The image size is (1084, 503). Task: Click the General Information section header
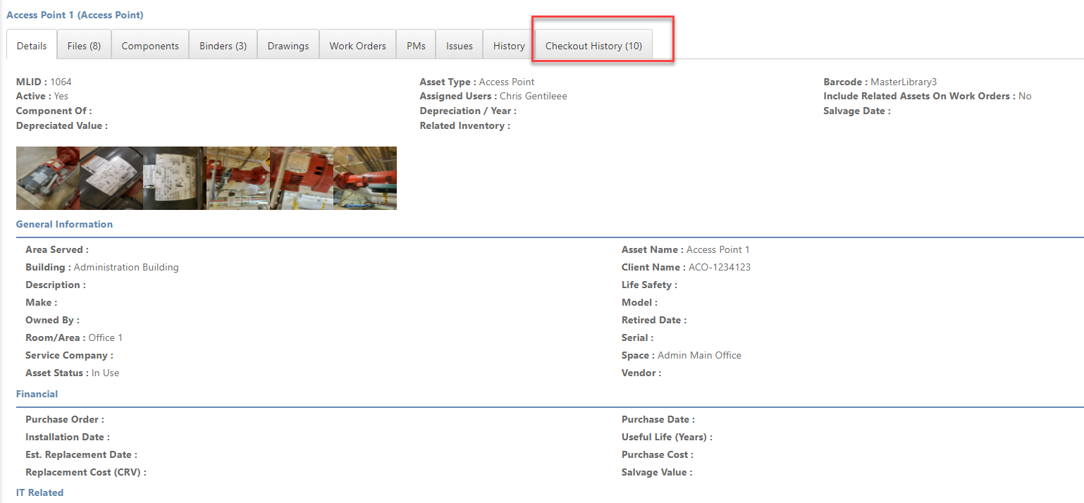[x=64, y=224]
